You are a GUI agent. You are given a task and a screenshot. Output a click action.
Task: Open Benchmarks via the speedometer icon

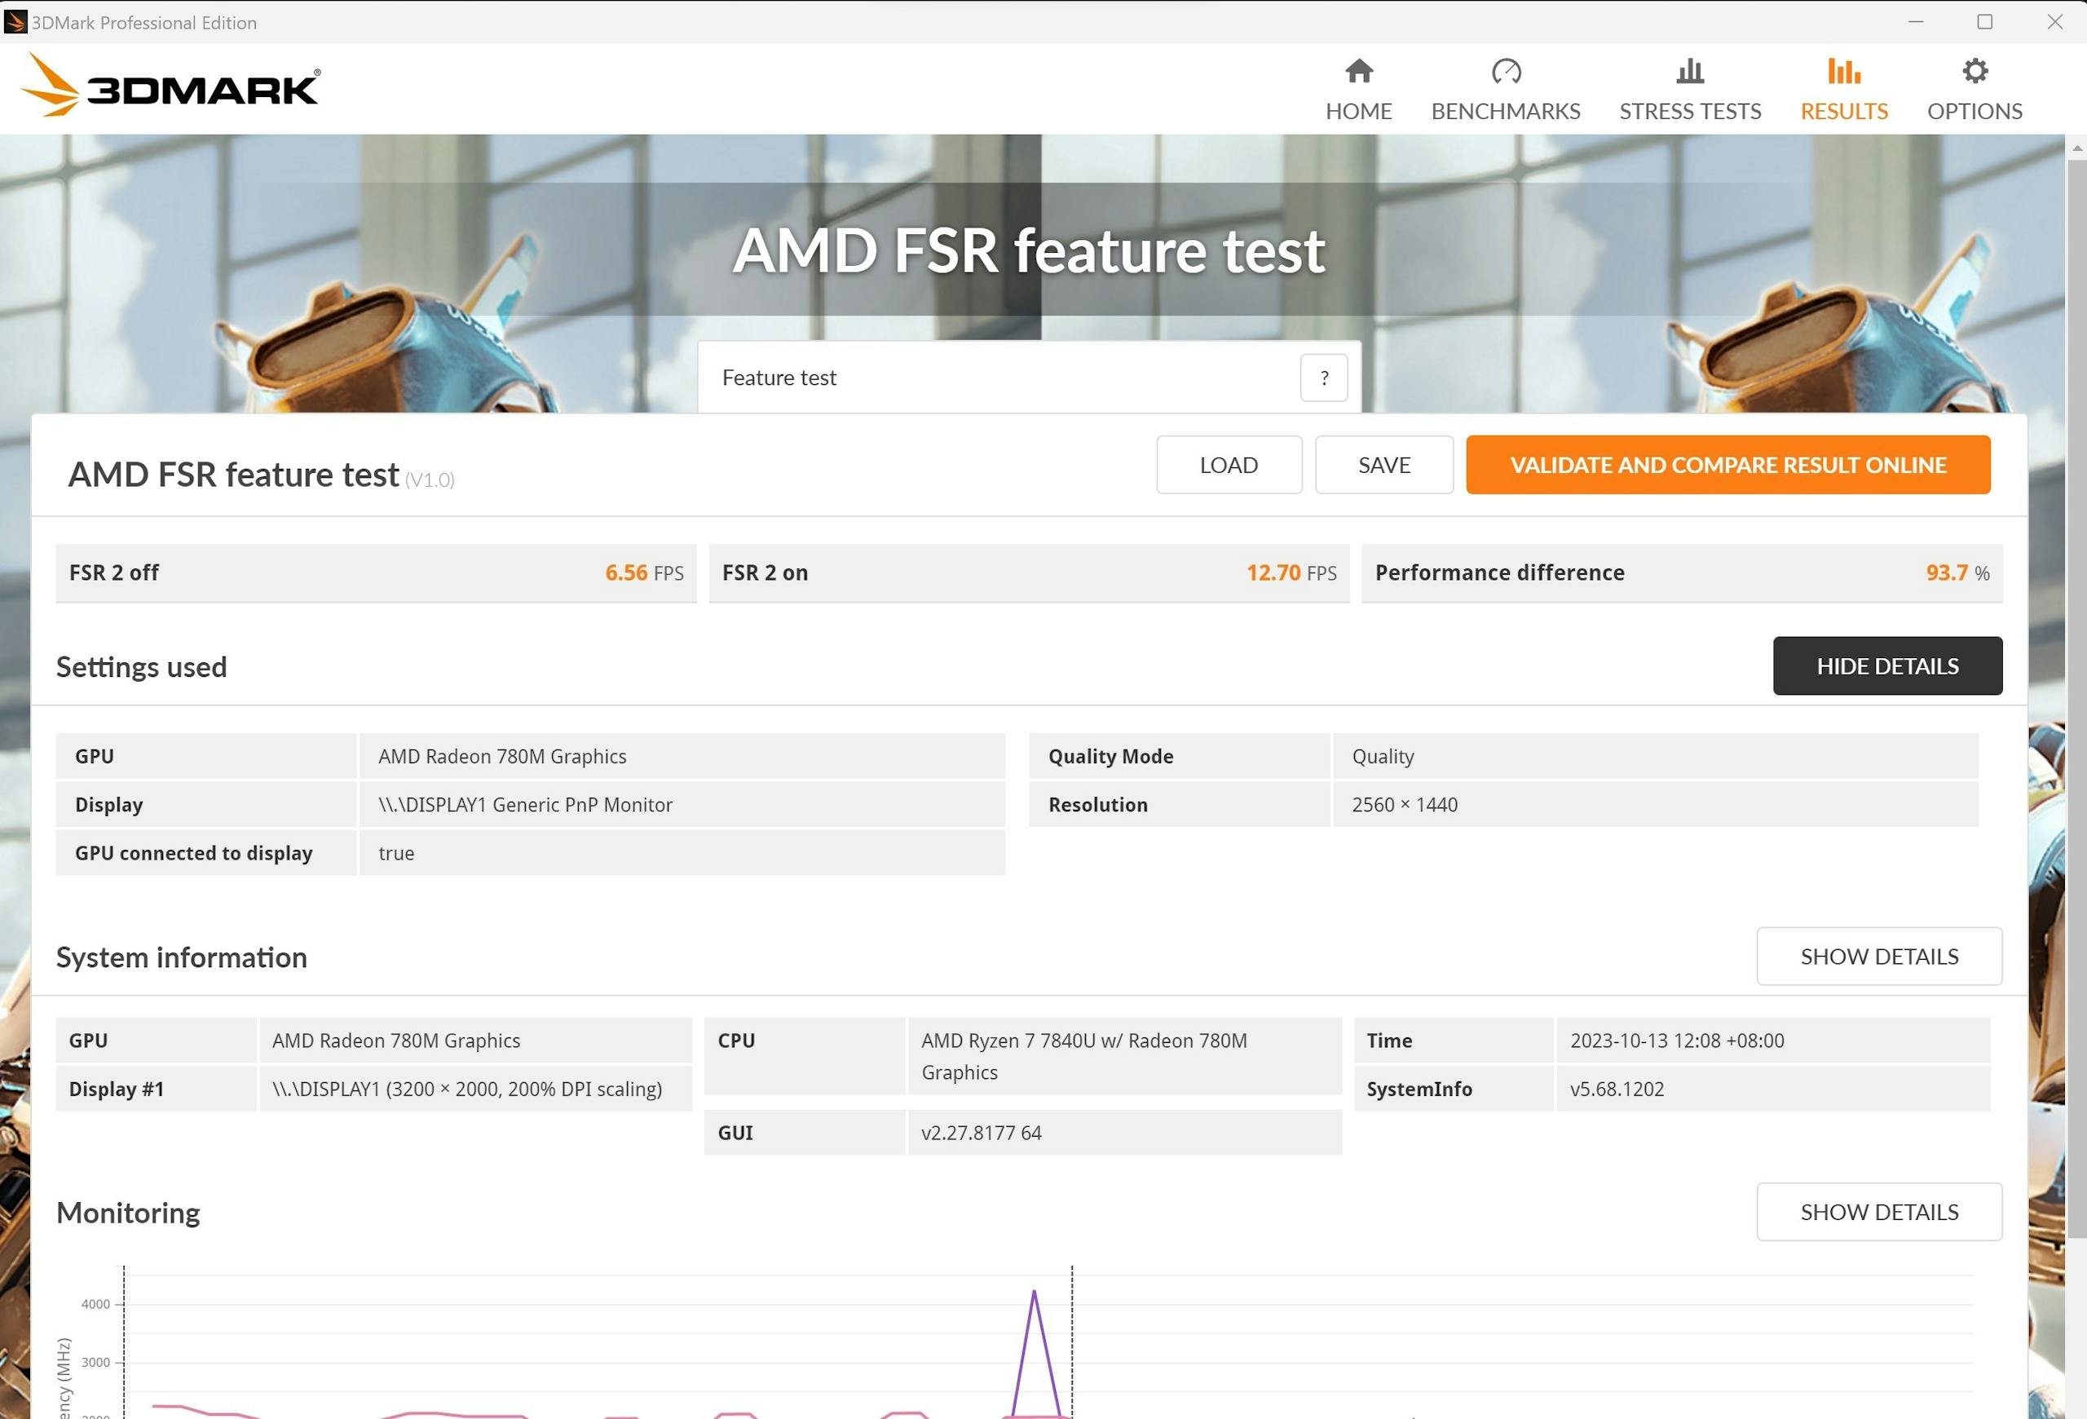[x=1506, y=71]
